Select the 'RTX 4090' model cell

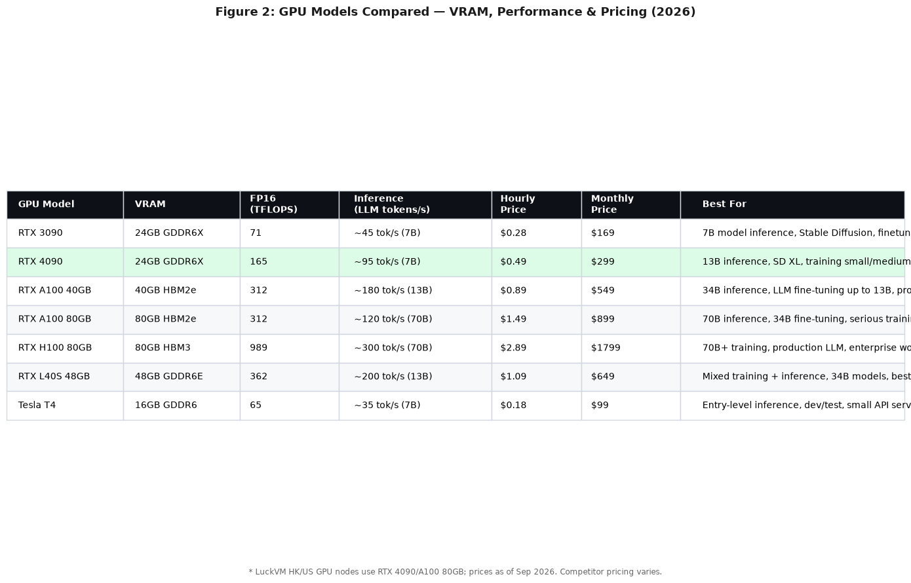pyautogui.click(x=65, y=262)
